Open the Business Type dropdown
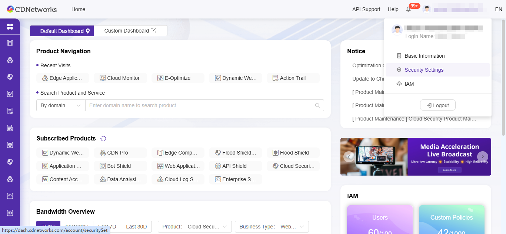506x234 pixels. [x=272, y=227]
